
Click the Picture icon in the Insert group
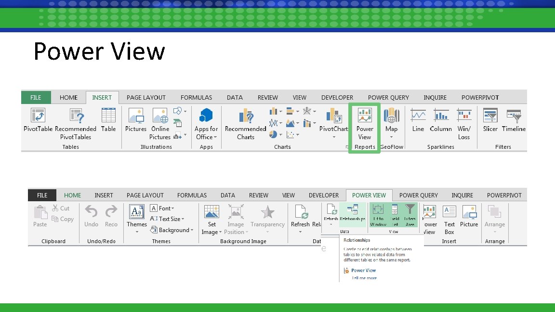click(x=469, y=212)
